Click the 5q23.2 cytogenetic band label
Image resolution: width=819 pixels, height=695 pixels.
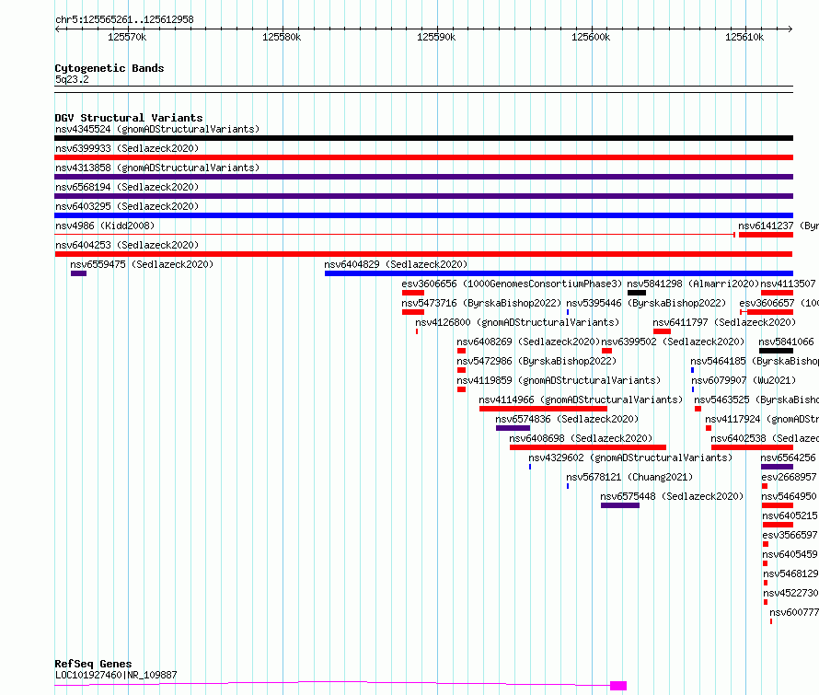coord(72,79)
